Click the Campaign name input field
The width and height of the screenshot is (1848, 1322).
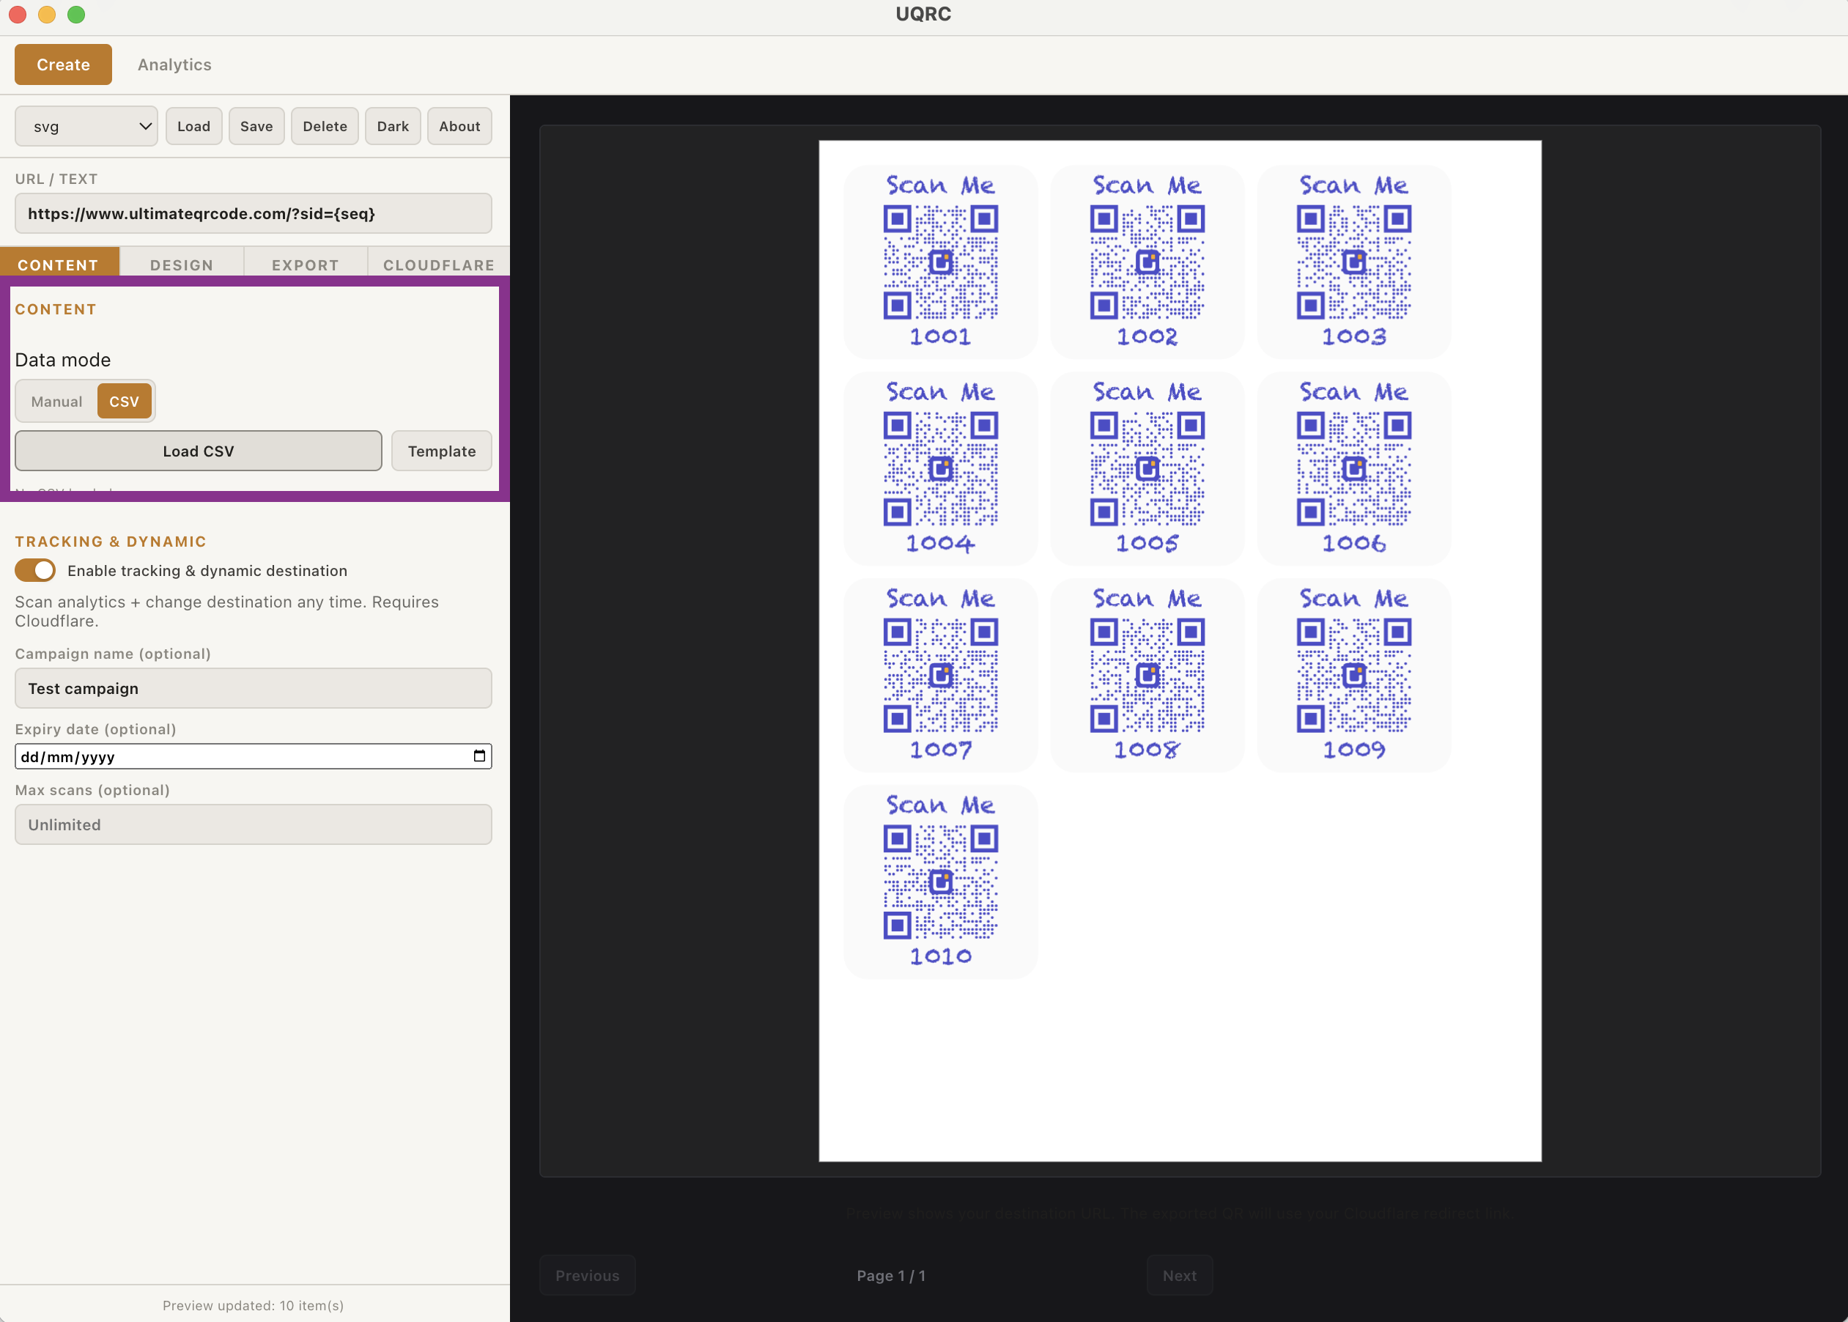click(253, 689)
